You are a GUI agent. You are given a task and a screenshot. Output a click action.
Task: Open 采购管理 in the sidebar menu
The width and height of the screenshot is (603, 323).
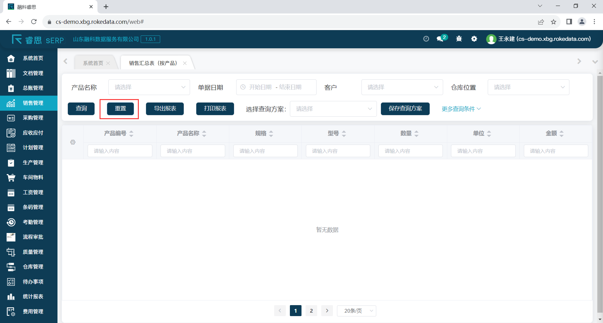click(33, 118)
